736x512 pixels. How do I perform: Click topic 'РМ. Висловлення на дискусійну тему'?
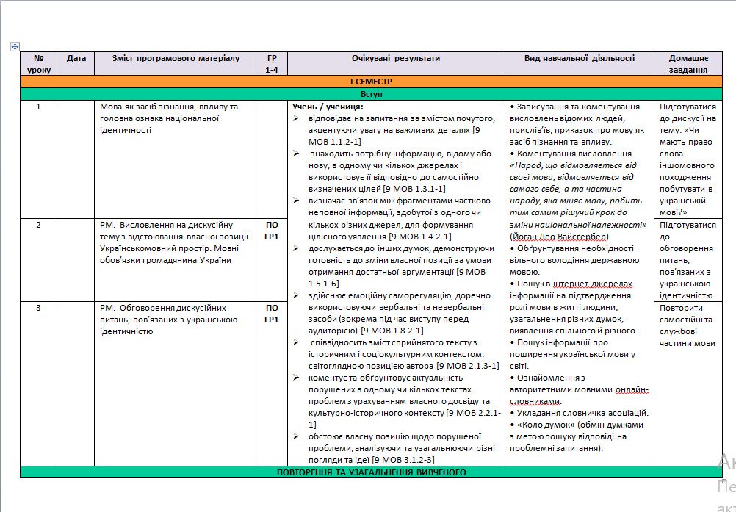click(175, 242)
